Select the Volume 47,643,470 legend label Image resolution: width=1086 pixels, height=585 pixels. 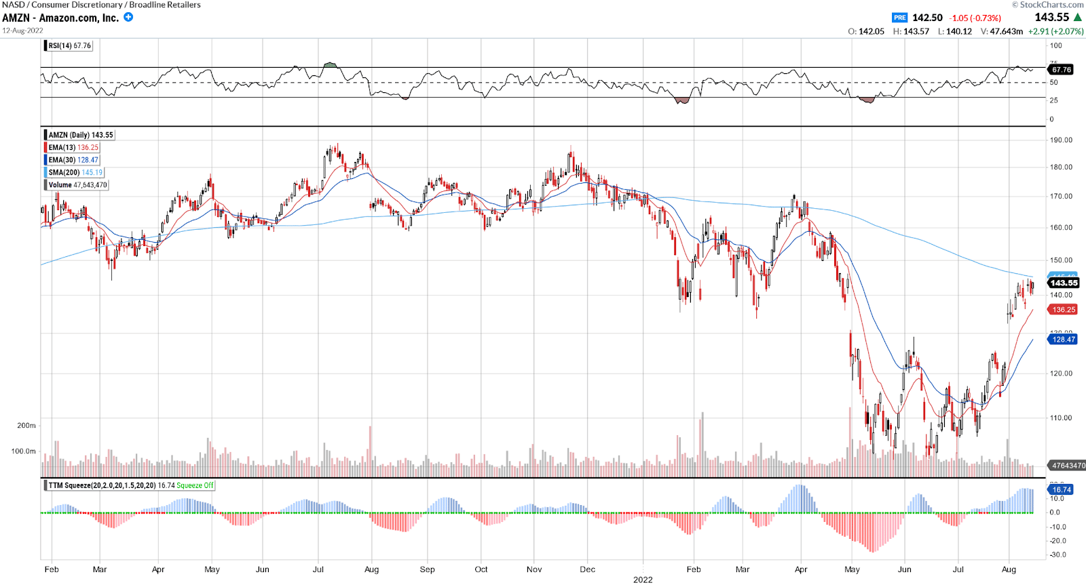(x=77, y=185)
